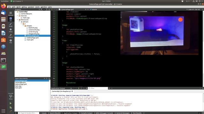This screenshot has height=114, width=204.
Task: Stop running program in Application Output toolbar
Action: point(81,88)
